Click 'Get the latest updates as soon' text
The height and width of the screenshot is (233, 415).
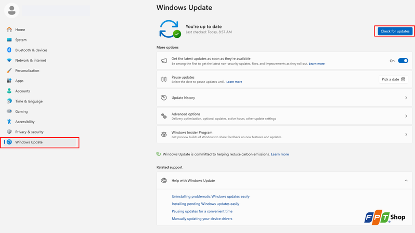pyautogui.click(x=211, y=59)
